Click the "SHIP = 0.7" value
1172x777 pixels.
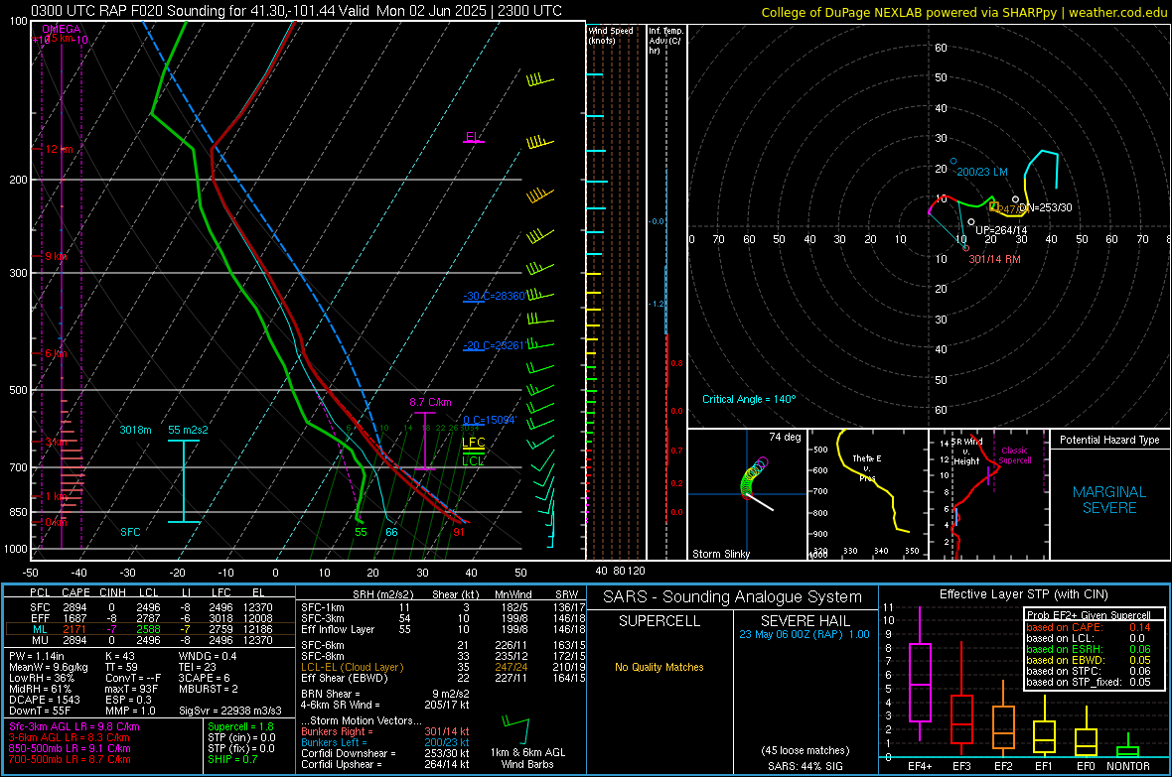tap(232, 759)
